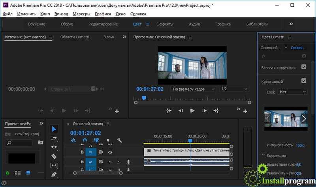Toggle A1 track lock icon

[x=82, y=162]
